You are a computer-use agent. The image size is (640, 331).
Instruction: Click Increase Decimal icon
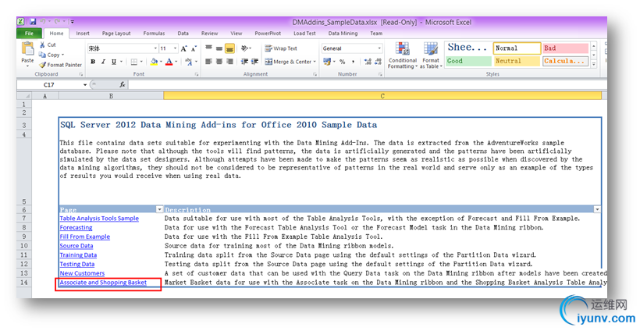[x=368, y=62]
